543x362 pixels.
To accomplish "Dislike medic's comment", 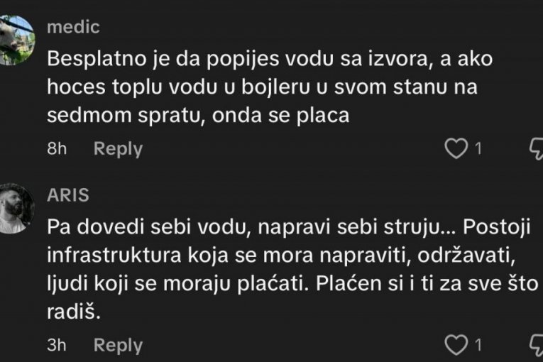I will (x=537, y=148).
